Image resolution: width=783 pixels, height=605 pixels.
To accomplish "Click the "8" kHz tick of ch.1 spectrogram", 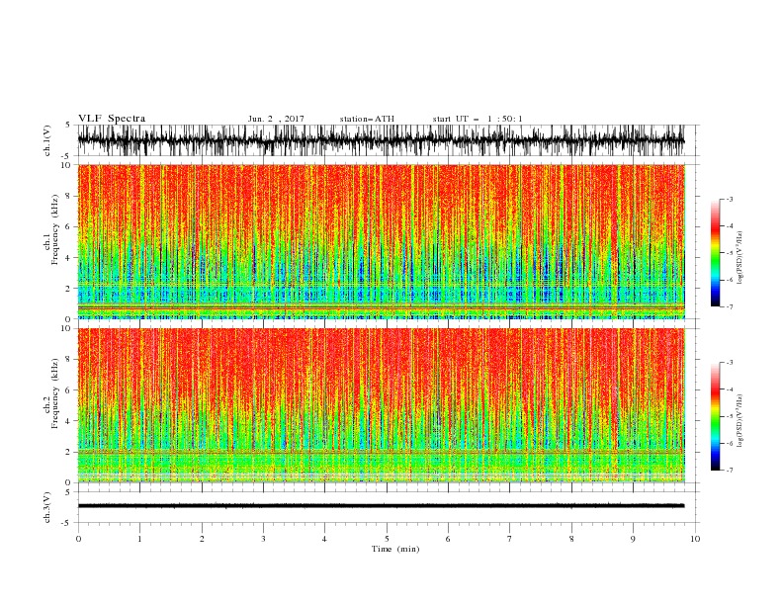I will tap(69, 196).
